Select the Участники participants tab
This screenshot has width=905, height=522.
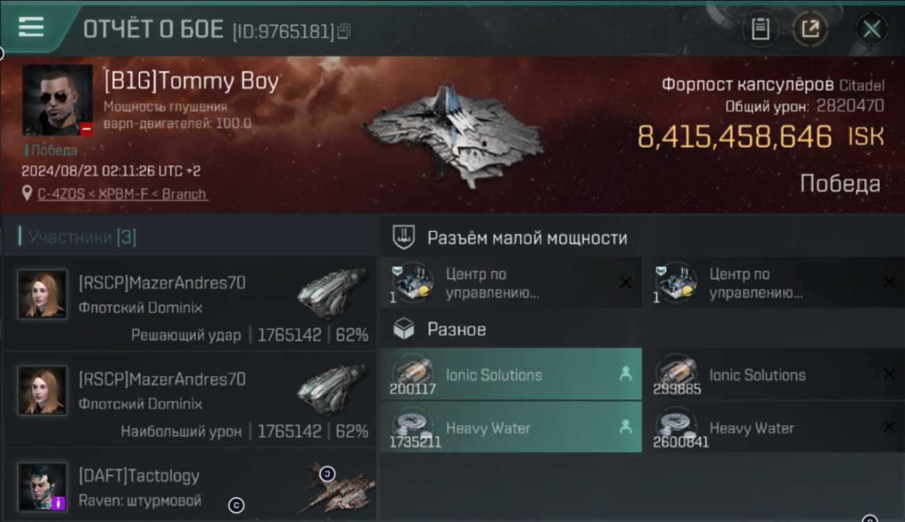pos(77,237)
